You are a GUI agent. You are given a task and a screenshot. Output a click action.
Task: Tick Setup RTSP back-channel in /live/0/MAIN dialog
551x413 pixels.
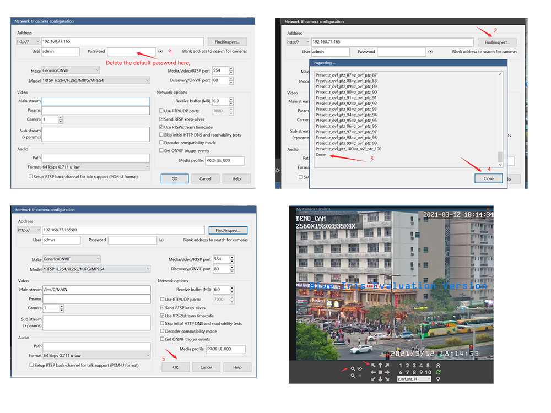(x=31, y=365)
